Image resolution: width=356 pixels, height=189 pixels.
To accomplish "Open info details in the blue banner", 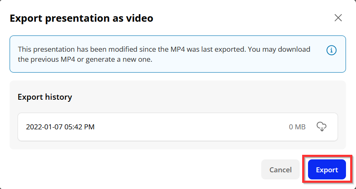I will tap(331, 50).
